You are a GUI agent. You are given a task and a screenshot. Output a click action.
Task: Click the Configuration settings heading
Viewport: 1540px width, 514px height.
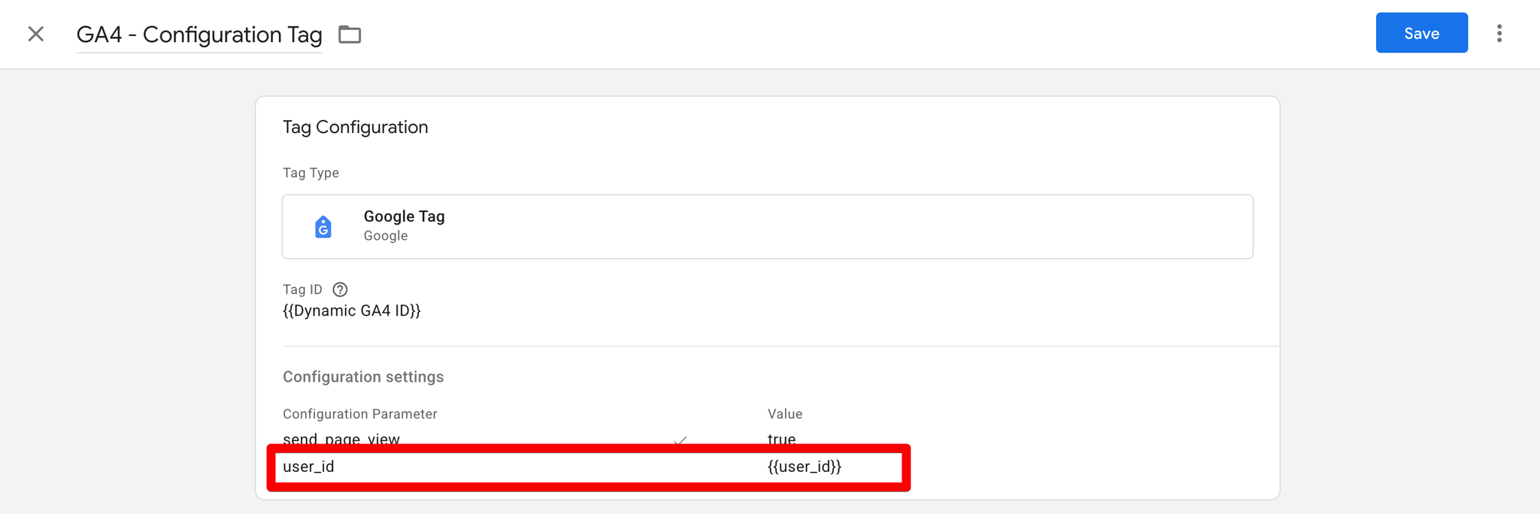point(363,376)
